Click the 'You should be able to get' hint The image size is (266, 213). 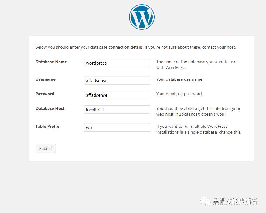198,111
